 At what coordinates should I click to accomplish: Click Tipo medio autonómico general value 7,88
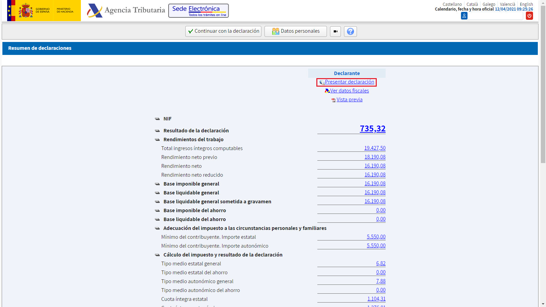pyautogui.click(x=381, y=281)
